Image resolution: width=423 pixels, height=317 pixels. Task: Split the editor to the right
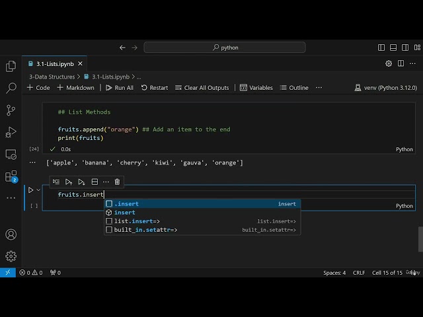(401, 63)
